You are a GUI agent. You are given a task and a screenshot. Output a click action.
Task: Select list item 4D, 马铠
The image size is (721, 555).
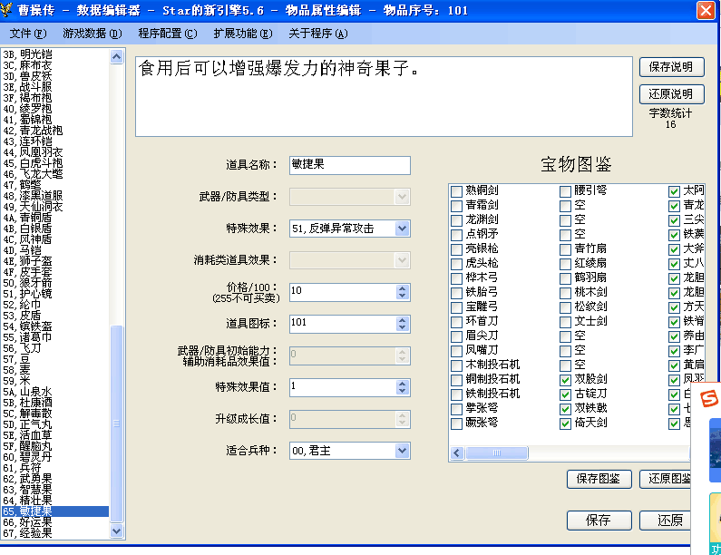point(55,250)
